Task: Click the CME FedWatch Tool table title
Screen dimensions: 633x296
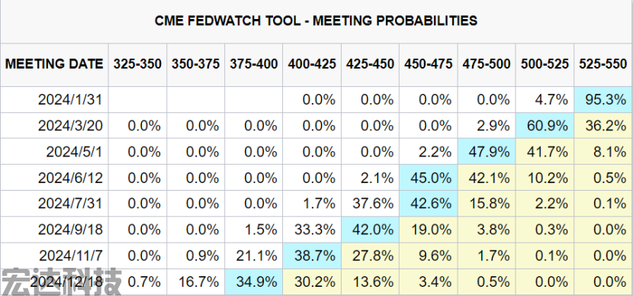Action: (316, 21)
